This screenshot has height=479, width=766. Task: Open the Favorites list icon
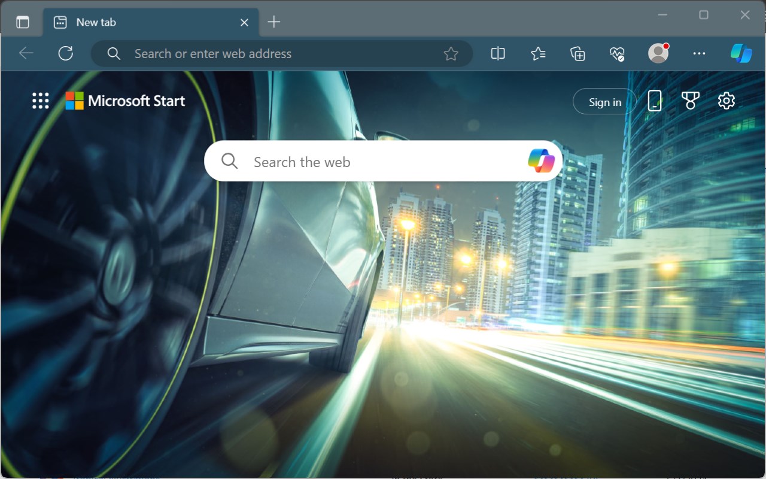tap(538, 54)
